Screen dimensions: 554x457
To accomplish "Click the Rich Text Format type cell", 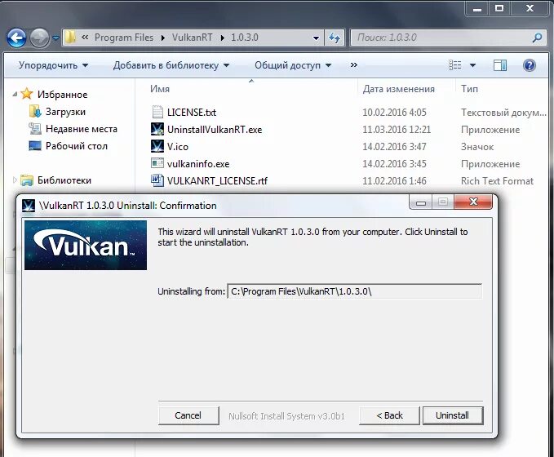I will click(x=497, y=181).
